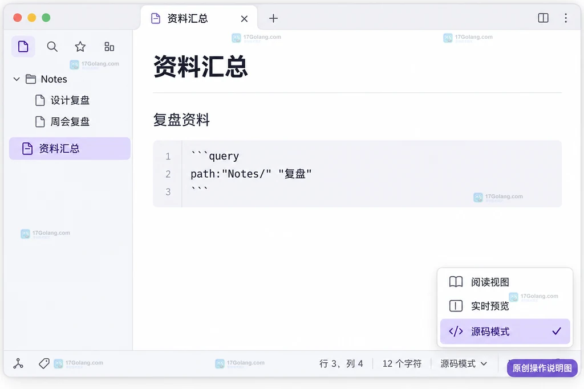Open the sidebar layout blocks icon
The height and width of the screenshot is (389, 584).
[x=109, y=47]
